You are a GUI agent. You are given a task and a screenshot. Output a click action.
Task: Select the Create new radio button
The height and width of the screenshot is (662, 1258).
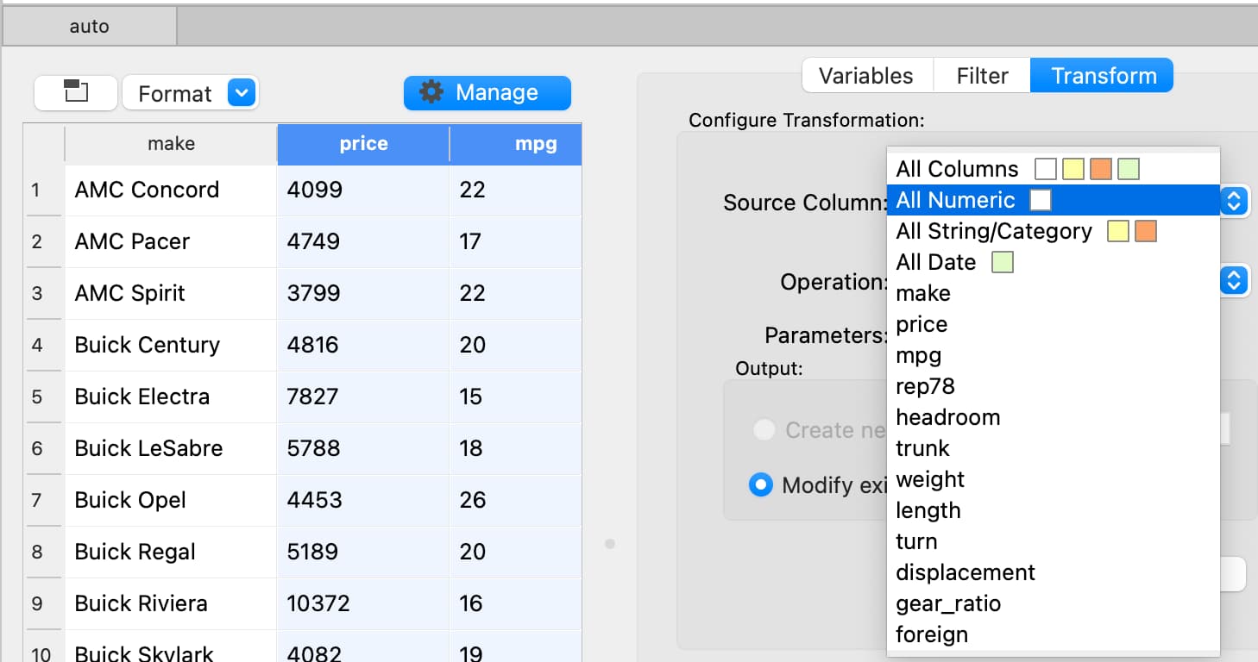coord(764,430)
